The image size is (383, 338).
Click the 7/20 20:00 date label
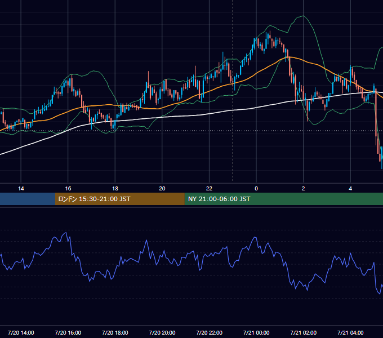click(162, 332)
